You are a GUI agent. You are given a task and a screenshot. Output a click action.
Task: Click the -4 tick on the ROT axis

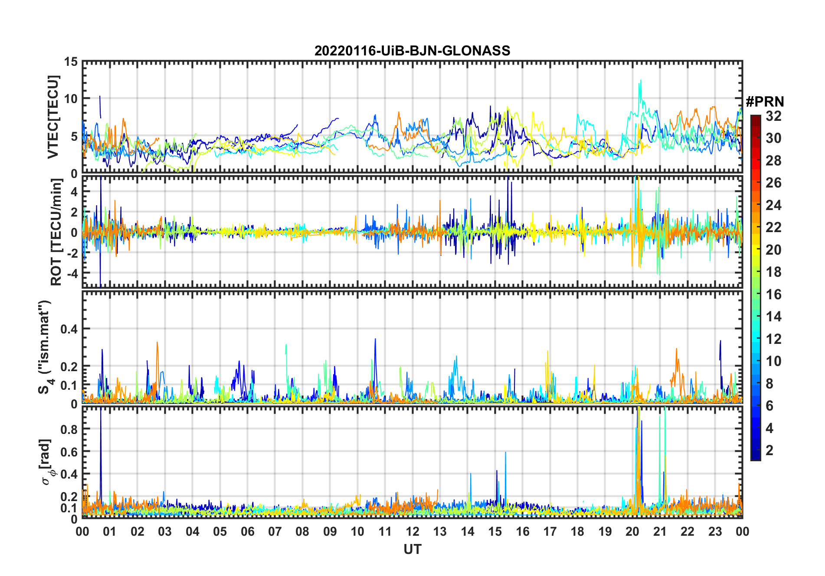pos(72,274)
